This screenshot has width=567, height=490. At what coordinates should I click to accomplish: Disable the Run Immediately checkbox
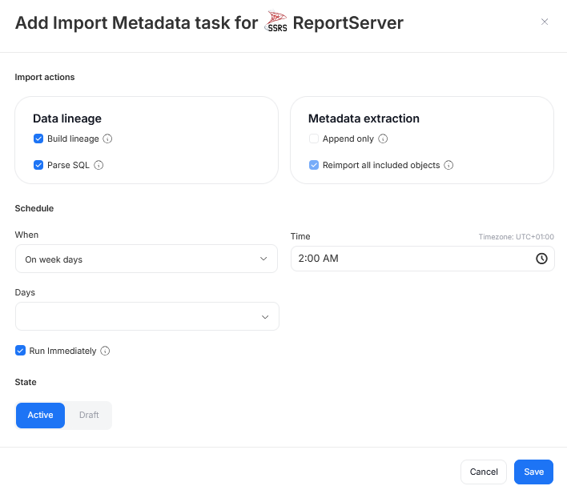(x=21, y=351)
